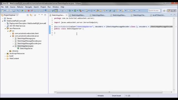Open the Run configurations dropdown arrow

(x=78, y=11)
